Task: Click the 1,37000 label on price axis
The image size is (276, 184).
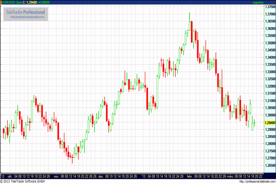Action: (x=268, y=15)
